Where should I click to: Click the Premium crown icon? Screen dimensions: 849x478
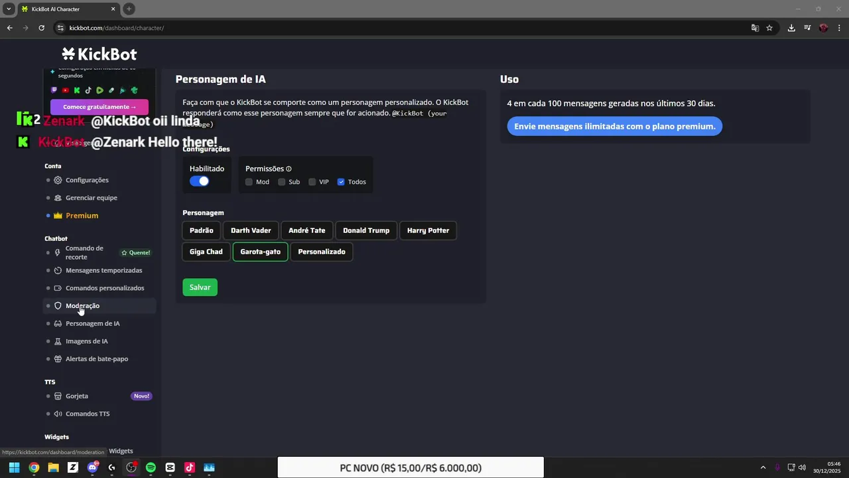(x=58, y=216)
